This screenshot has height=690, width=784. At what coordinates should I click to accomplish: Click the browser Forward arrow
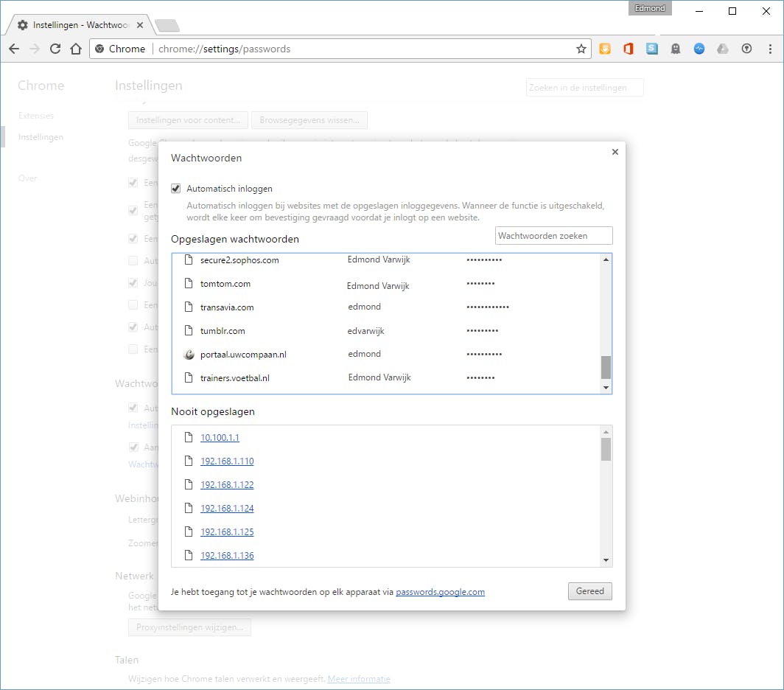tap(35, 49)
